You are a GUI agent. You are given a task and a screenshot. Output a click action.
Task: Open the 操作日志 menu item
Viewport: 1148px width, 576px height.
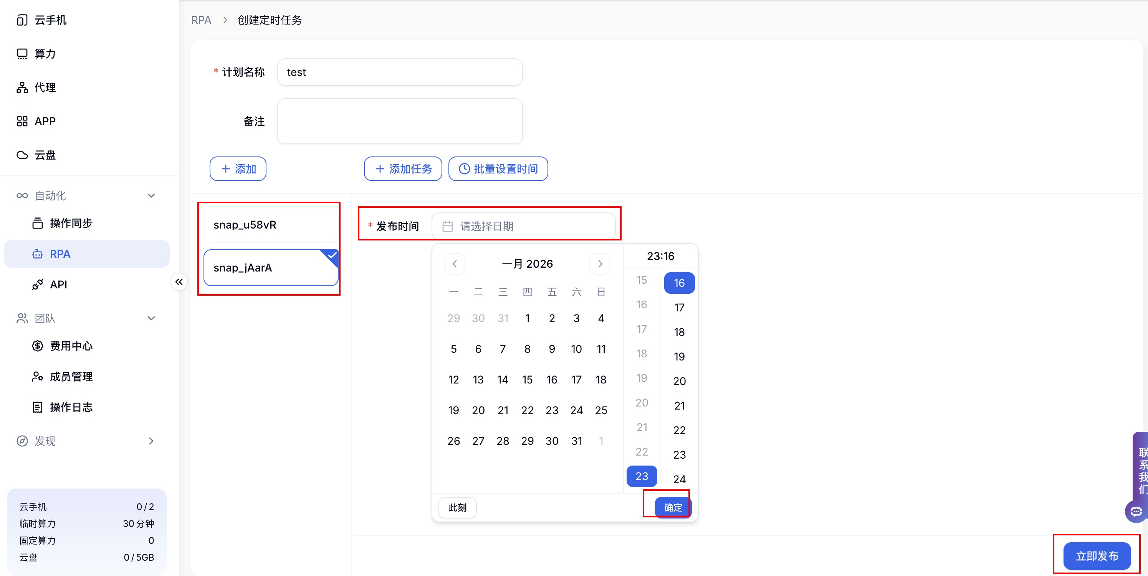pos(70,407)
